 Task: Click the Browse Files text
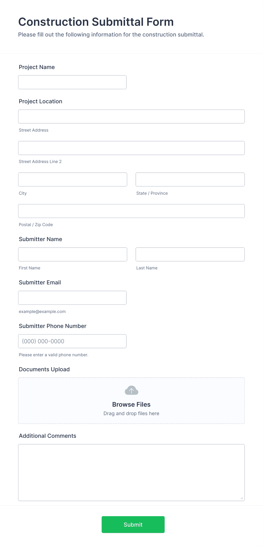click(131, 404)
